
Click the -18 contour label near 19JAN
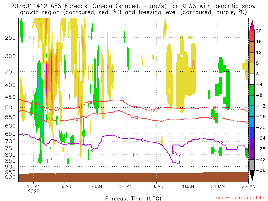tap(152, 110)
